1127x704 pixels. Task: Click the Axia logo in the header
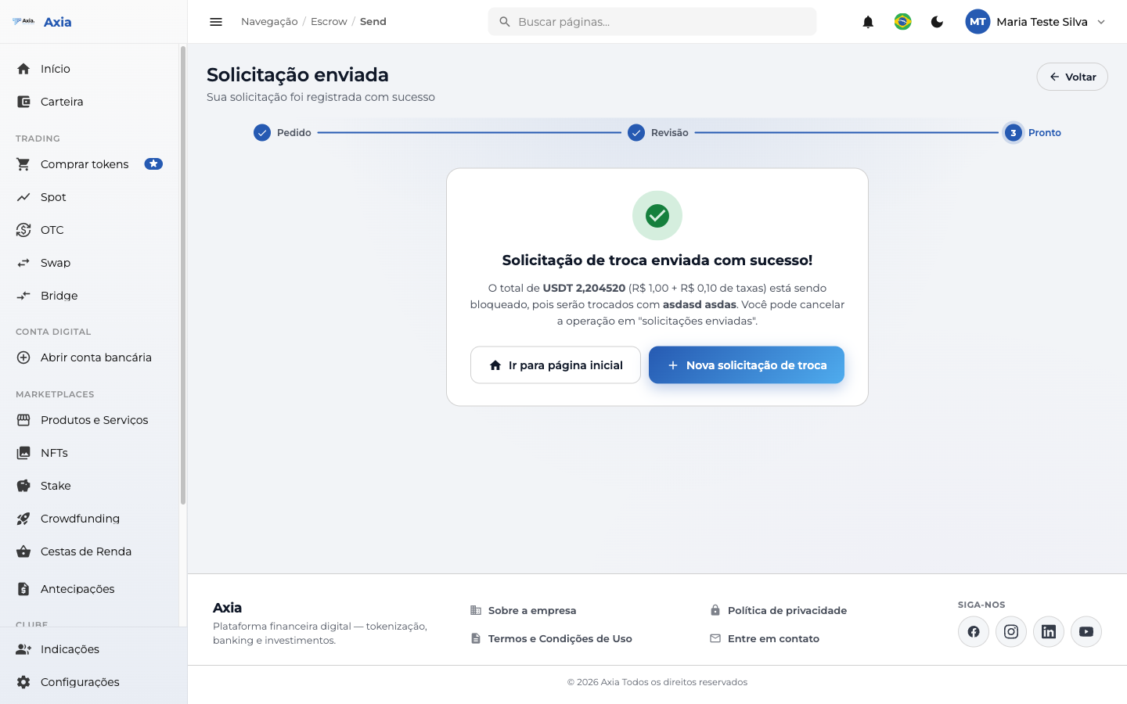[x=42, y=22]
